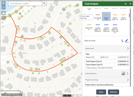Expand the Project Summary section

pyautogui.click(x=107, y=80)
